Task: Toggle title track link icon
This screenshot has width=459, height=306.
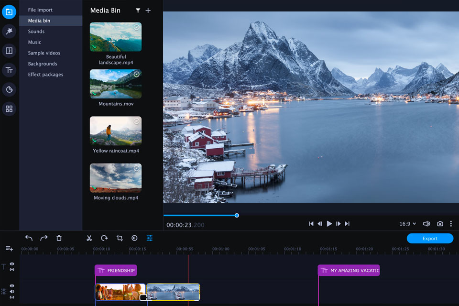Action: pyautogui.click(x=12, y=269)
